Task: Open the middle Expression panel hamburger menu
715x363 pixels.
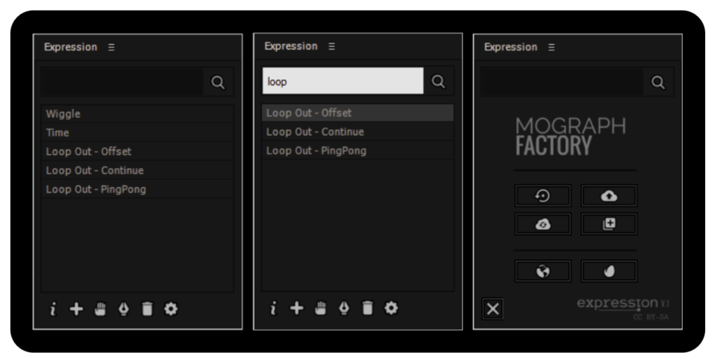Action: pos(332,46)
